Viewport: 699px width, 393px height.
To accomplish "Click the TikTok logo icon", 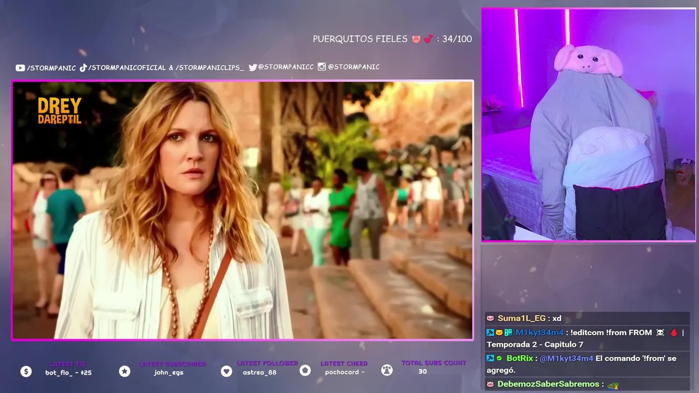I will coord(83,68).
